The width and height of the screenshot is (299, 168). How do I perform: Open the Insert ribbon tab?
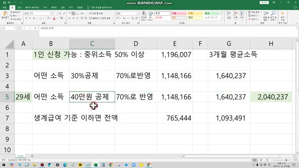(x=19, y=7)
